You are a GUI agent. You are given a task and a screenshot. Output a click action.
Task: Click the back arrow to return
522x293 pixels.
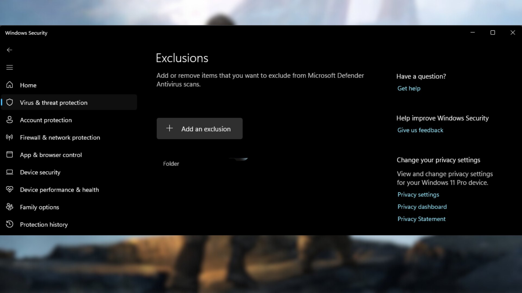coord(10,50)
